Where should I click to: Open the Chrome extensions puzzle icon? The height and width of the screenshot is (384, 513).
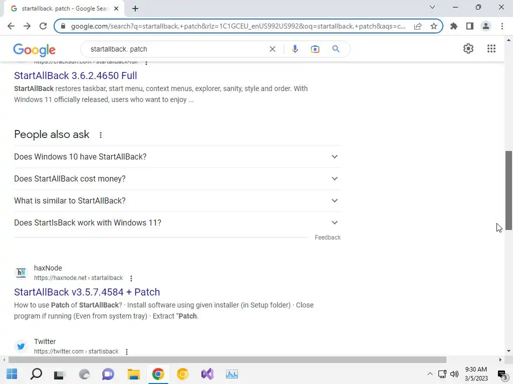454,26
